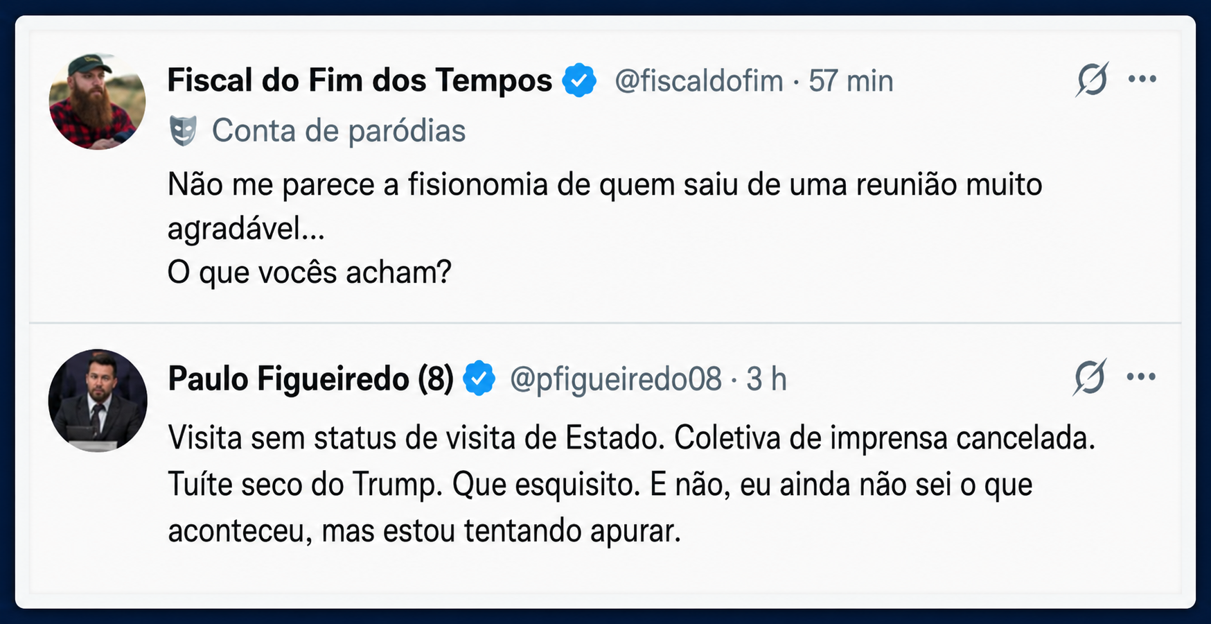Open the tweet text starting with Não me parece

[x=605, y=228]
